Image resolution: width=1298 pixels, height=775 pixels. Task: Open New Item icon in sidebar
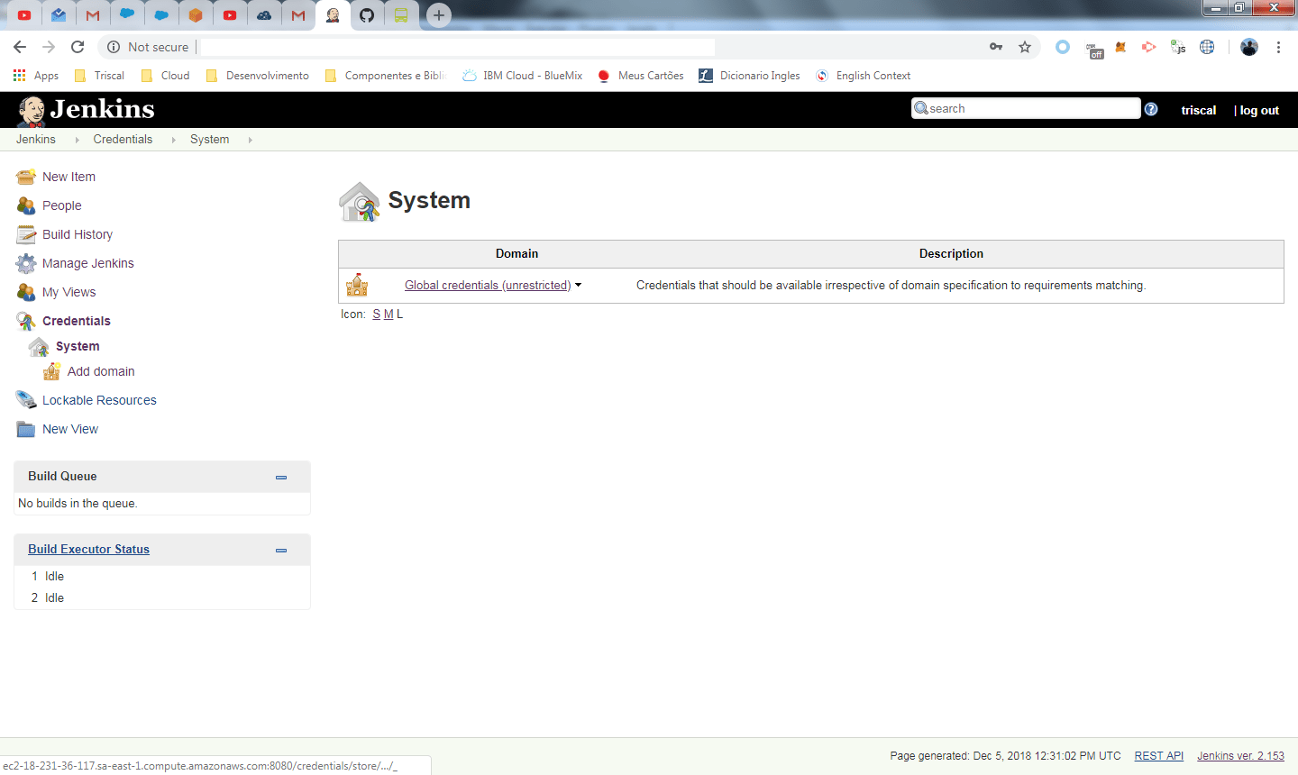(x=26, y=177)
